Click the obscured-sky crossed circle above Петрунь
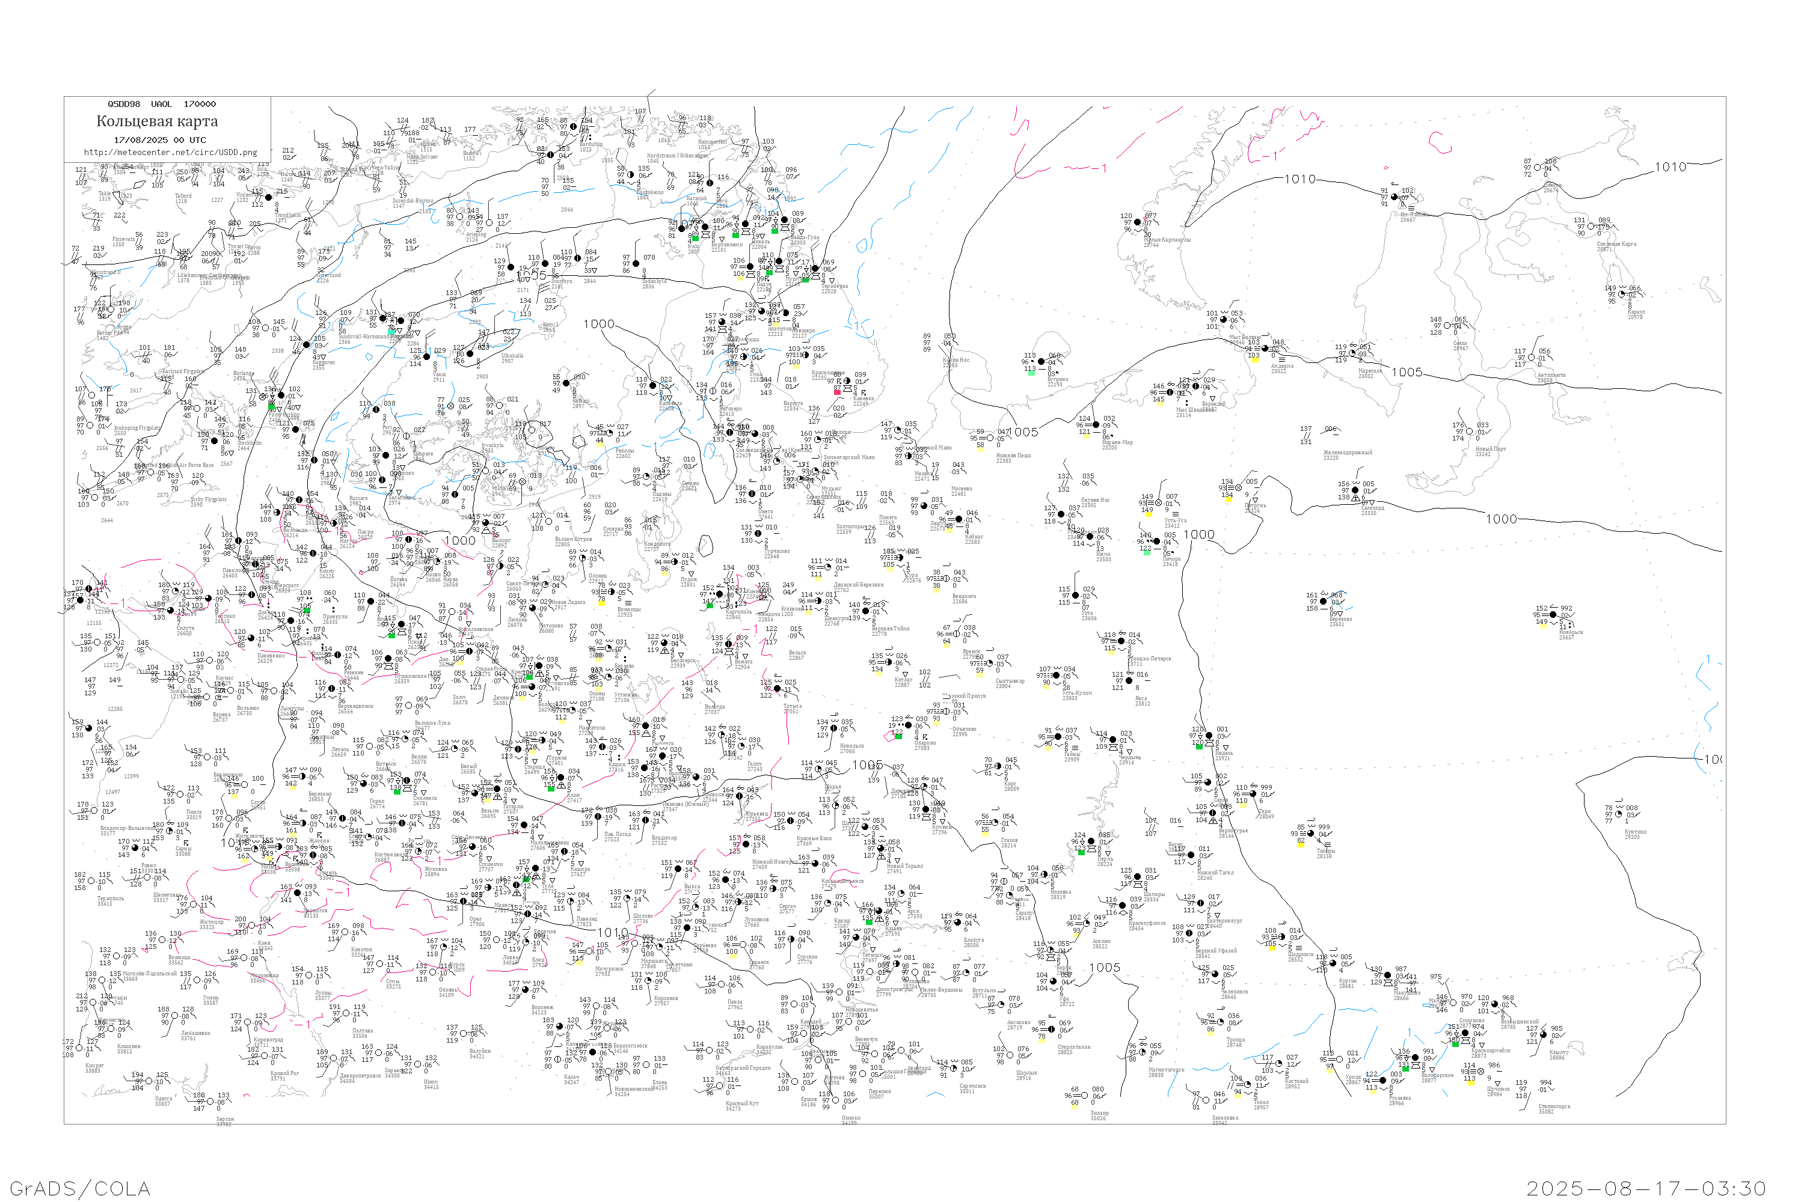This screenshot has width=1804, height=1202. point(1239,487)
